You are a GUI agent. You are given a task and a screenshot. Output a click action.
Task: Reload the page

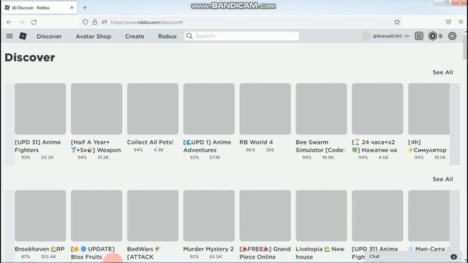tap(34, 22)
